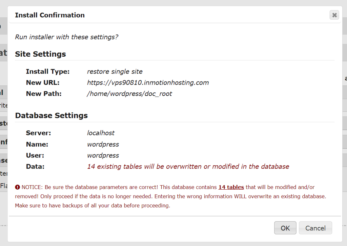
Task: Select the New URL value vps90810.inmotionhosting.com
Action: (148, 82)
